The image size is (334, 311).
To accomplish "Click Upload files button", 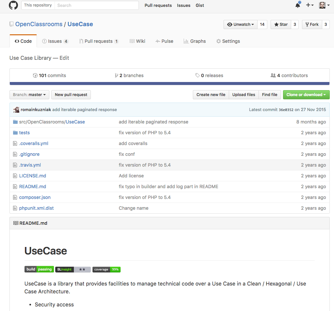I will click(244, 95).
